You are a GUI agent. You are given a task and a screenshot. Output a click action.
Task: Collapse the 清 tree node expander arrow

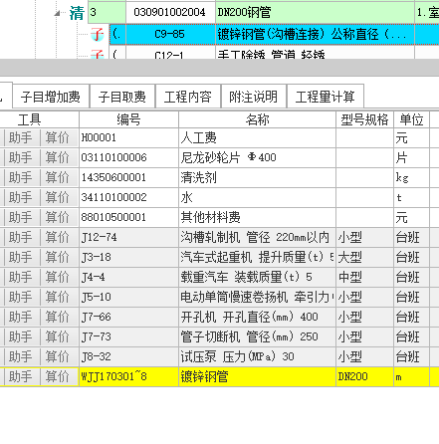coord(57,13)
